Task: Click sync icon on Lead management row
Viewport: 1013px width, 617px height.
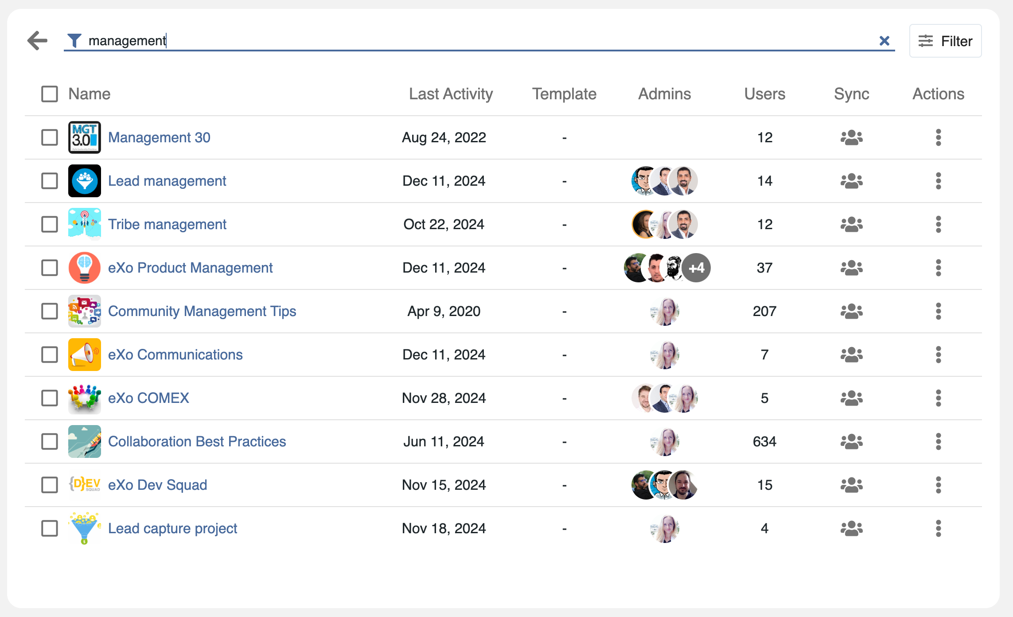Action: click(851, 181)
